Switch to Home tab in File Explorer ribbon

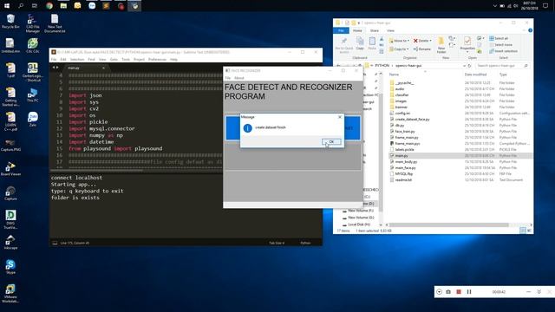tap(357, 31)
